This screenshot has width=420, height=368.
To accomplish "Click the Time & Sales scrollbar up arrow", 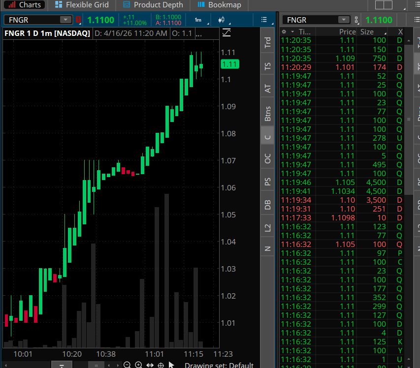I will coord(409,41).
